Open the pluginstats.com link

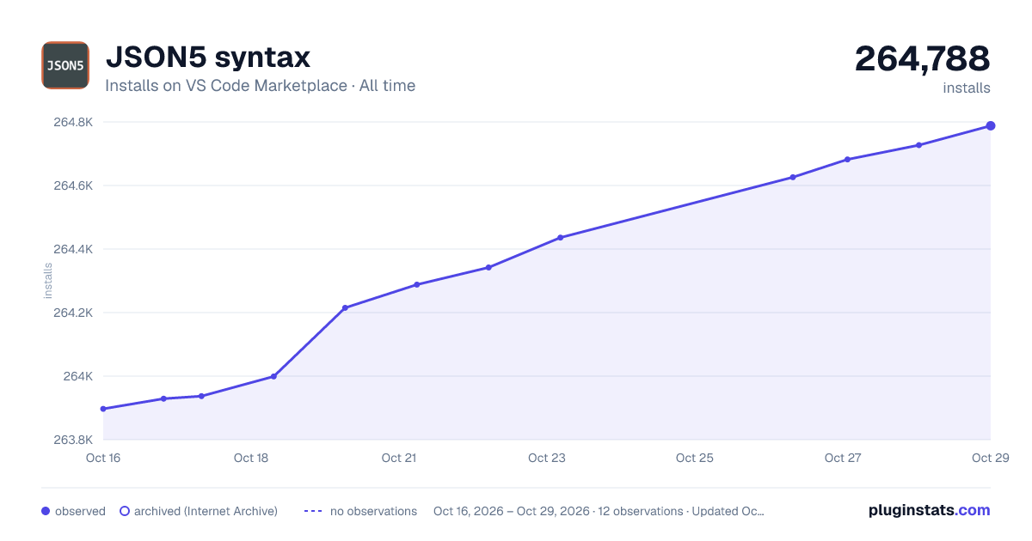pos(929,510)
